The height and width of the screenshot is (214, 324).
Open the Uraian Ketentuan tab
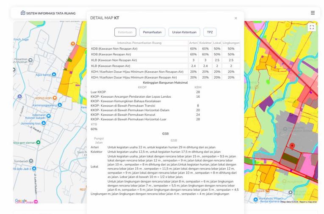click(184, 32)
